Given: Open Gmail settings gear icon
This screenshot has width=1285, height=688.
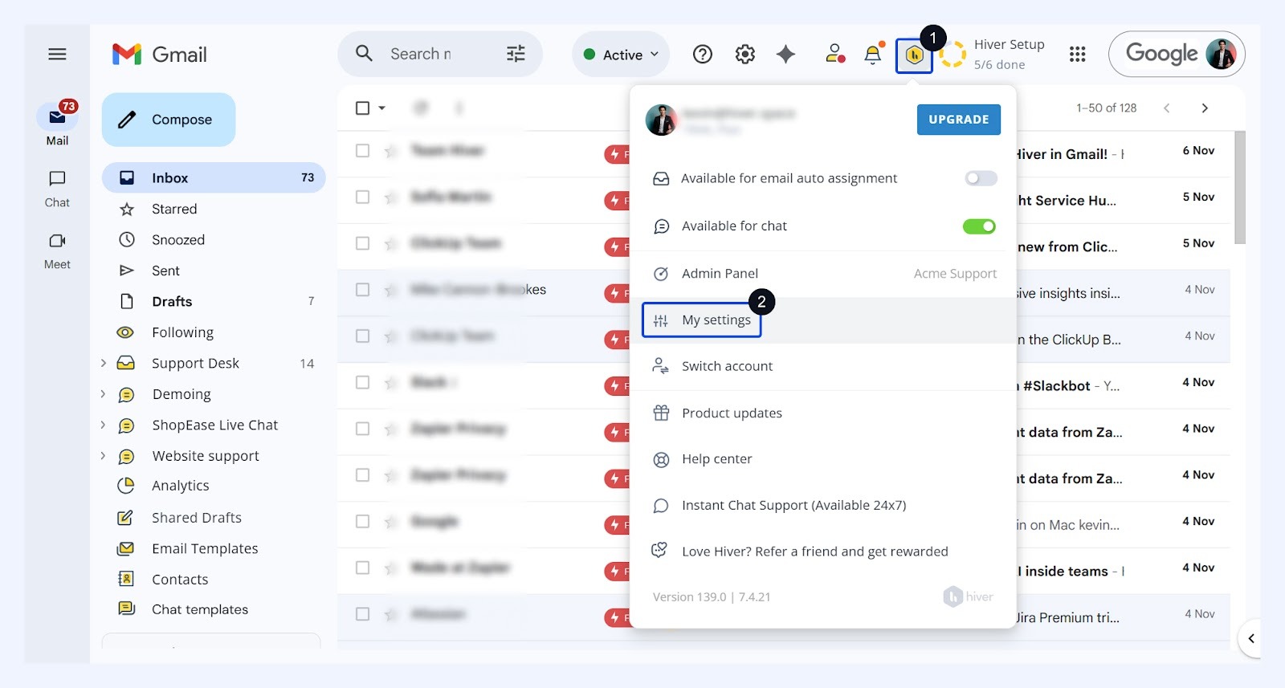Looking at the screenshot, I should point(745,55).
